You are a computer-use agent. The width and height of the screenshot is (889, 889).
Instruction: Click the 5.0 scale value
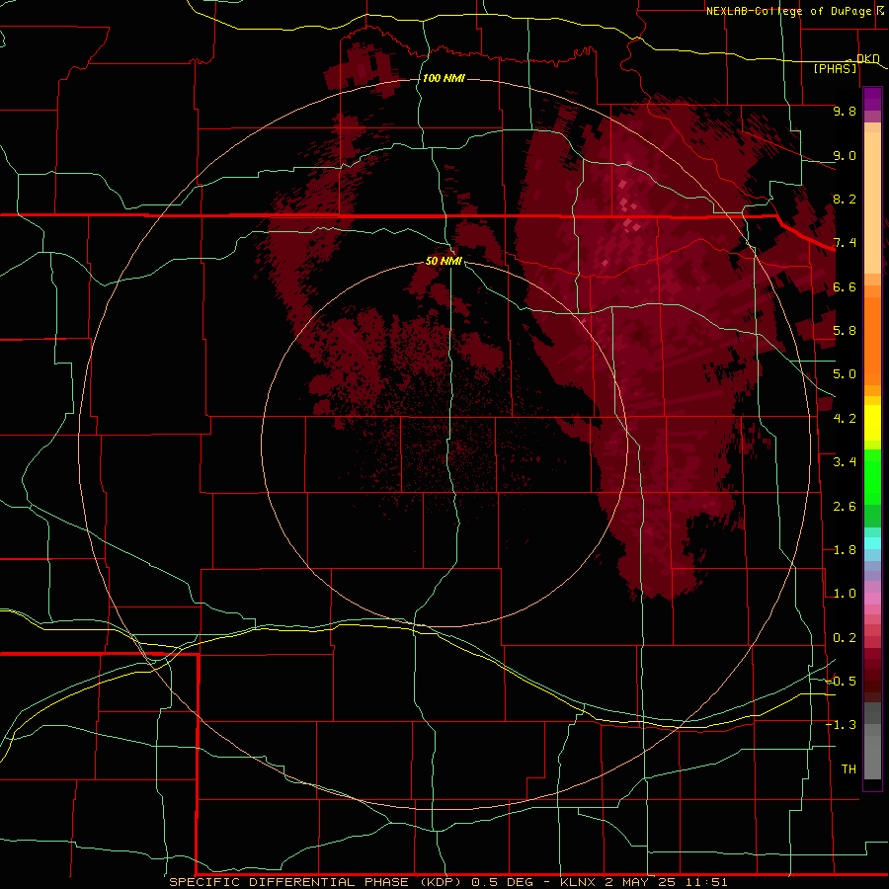click(845, 374)
